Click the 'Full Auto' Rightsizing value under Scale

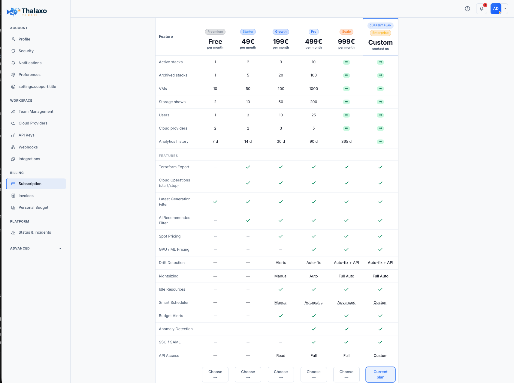[346, 276]
